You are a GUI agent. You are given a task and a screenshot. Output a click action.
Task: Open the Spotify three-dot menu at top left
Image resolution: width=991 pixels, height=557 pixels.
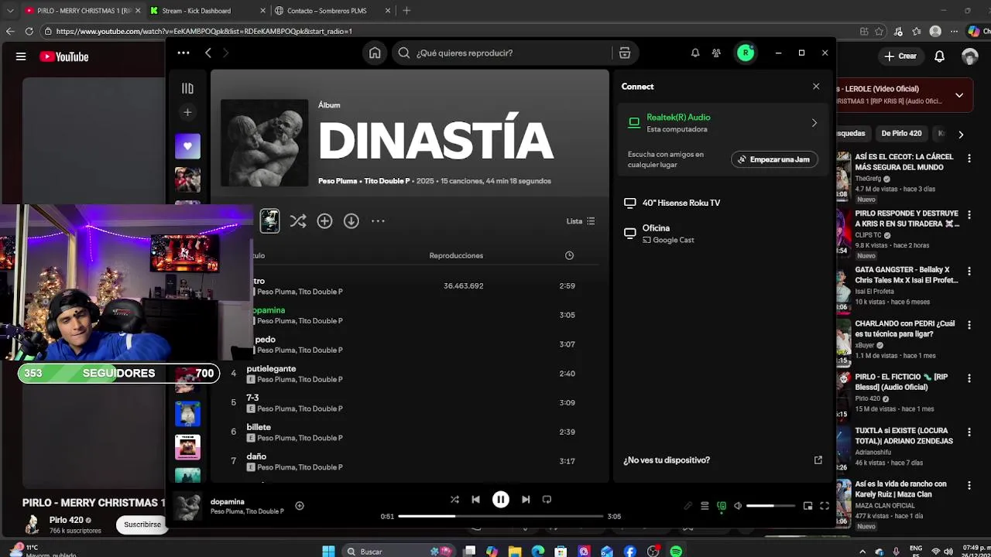click(183, 53)
